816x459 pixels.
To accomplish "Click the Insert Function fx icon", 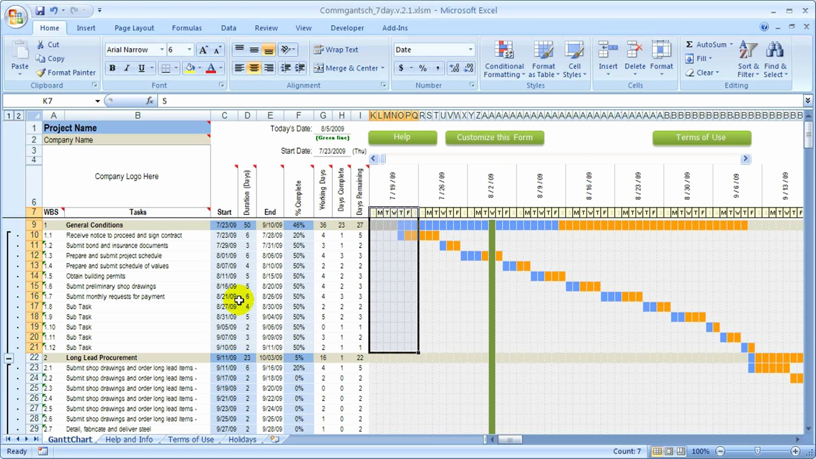I will pos(149,101).
